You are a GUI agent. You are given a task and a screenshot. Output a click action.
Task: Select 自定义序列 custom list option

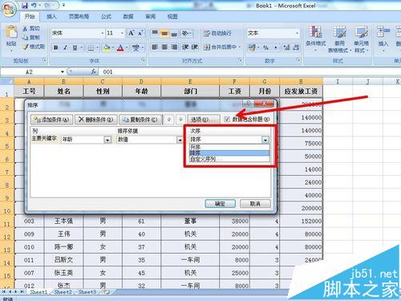229,159
